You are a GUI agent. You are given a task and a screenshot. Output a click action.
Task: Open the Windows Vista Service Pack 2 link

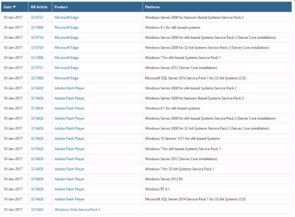(x=77, y=210)
